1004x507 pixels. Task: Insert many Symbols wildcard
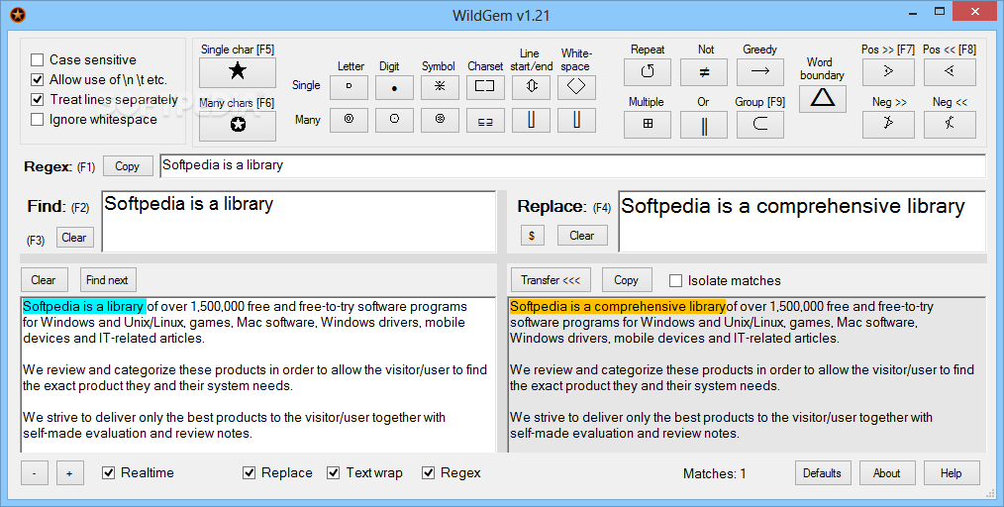click(440, 121)
